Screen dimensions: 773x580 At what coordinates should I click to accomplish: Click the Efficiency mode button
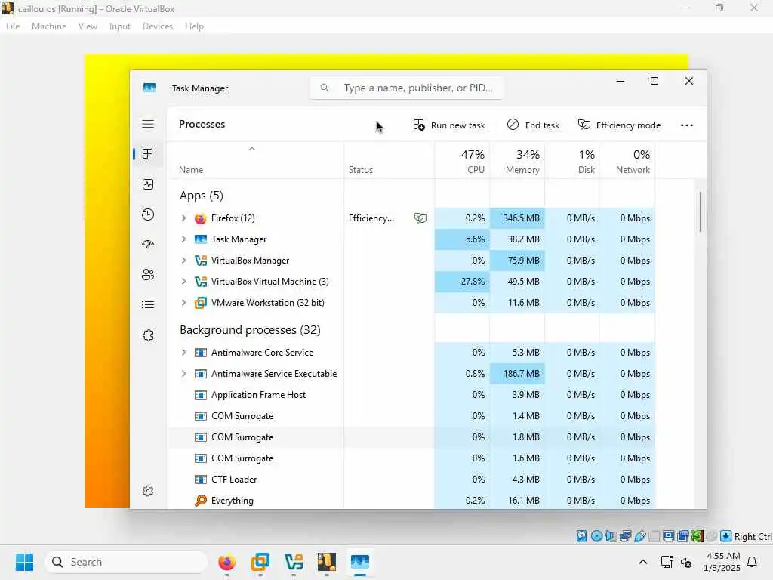619,125
